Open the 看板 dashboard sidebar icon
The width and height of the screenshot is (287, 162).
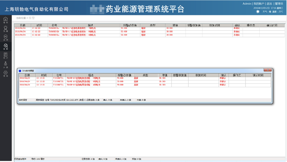[6, 20]
